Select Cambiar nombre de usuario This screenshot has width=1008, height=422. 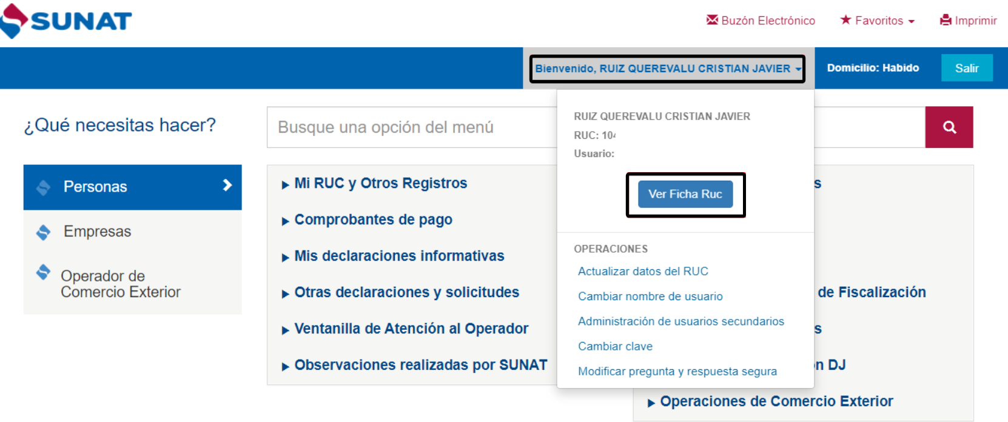point(650,296)
